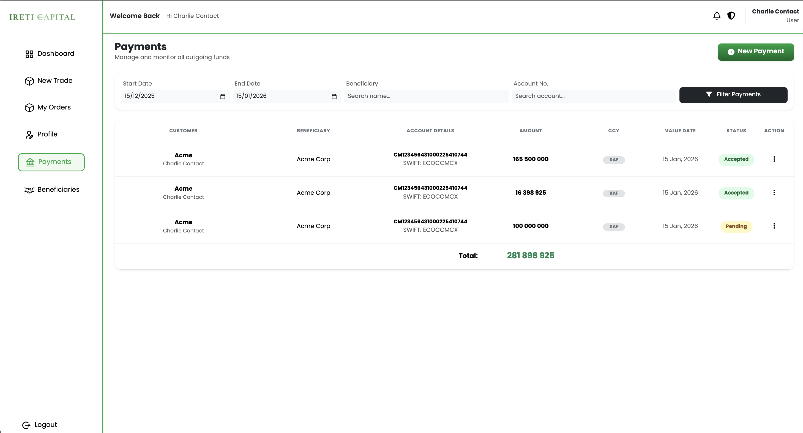803x433 pixels.
Task: Open the notification bell
Action: click(717, 15)
